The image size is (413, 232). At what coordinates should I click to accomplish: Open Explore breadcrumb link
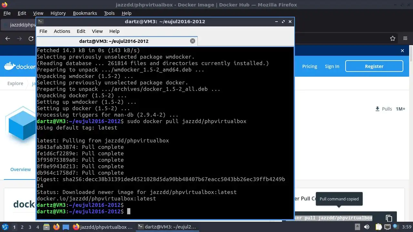pyautogui.click(x=15, y=83)
